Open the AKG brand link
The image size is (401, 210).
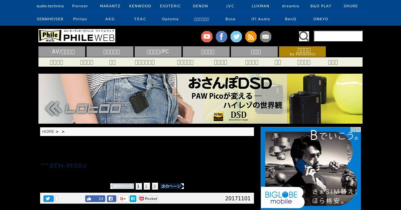coord(110,19)
